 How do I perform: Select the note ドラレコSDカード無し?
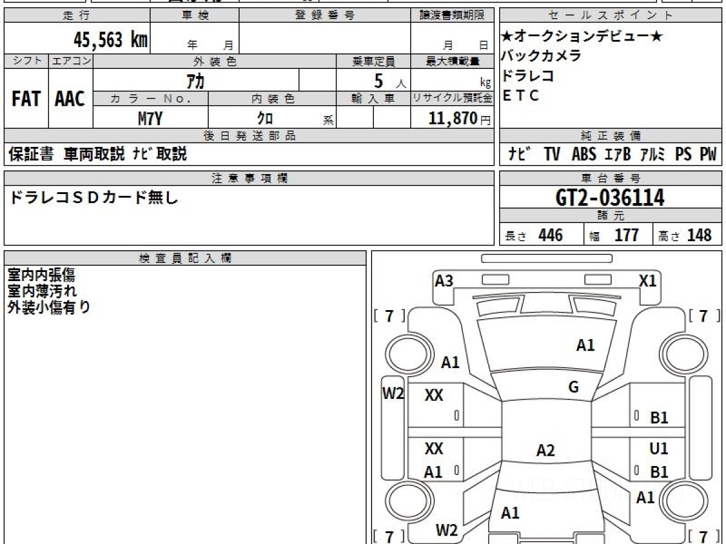click(94, 197)
